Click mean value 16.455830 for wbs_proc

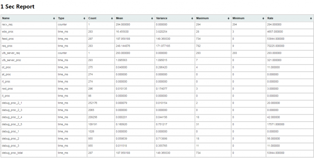(x=122, y=32)
